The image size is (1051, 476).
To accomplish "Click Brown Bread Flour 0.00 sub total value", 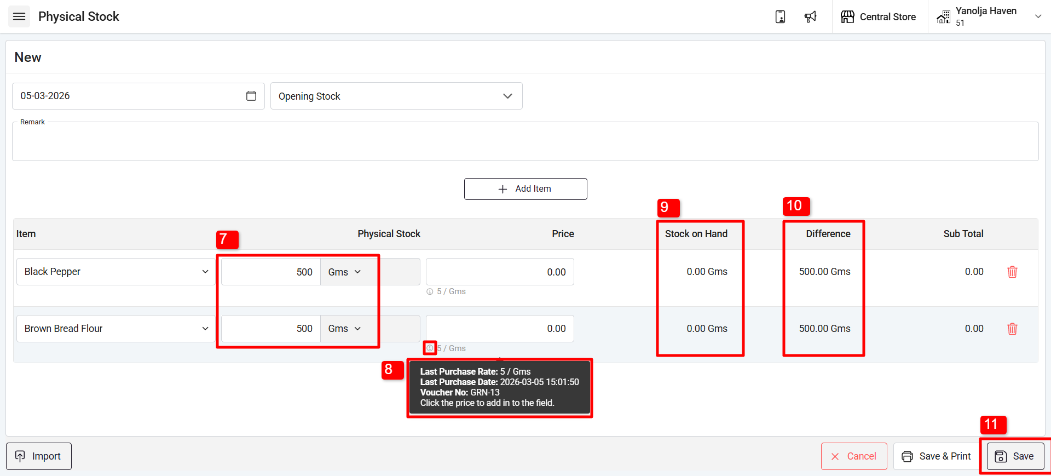I will 974,329.
